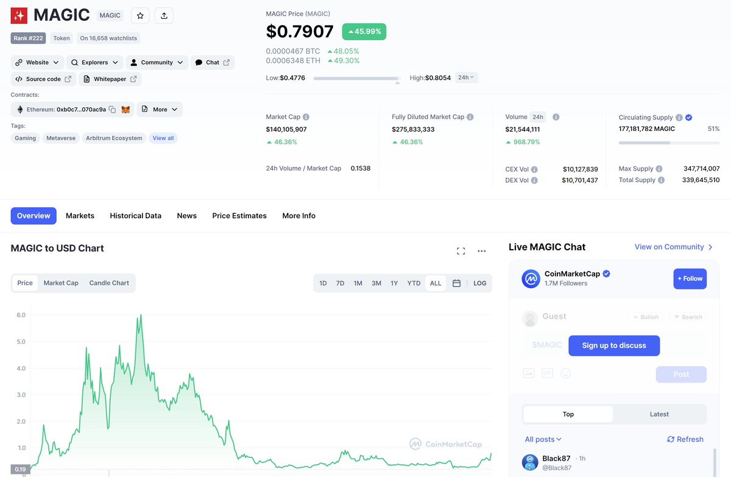The image size is (731, 477).
Task: Select the Overview tab
Action: 34,216
